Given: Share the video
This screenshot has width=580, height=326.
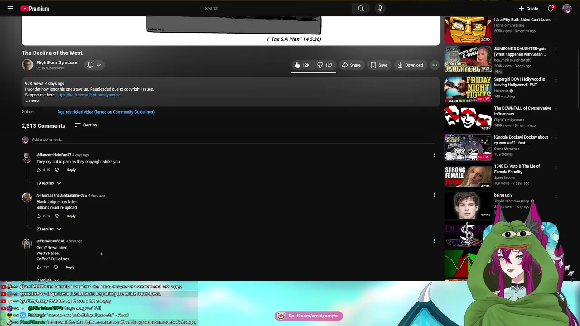Looking at the screenshot, I should [351, 65].
